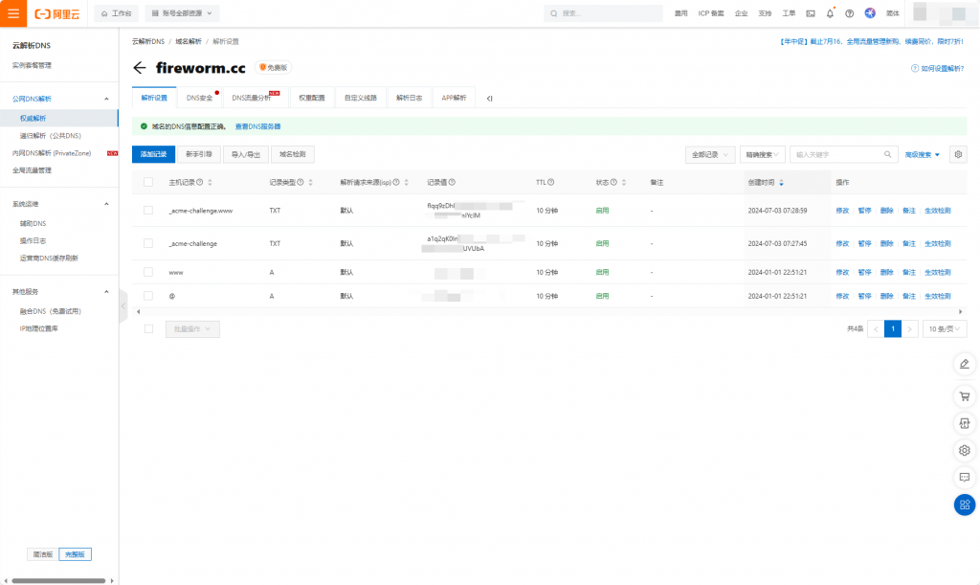Switch to the 解析日志 tab

point(409,98)
